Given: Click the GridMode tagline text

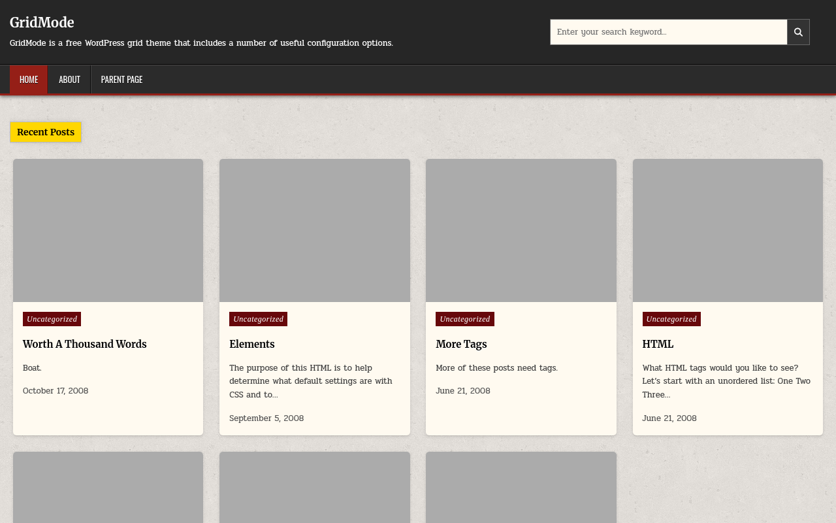Looking at the screenshot, I should [x=201, y=43].
